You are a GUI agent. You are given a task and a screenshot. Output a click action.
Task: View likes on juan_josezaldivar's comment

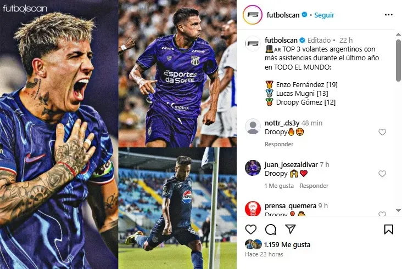(x=279, y=186)
